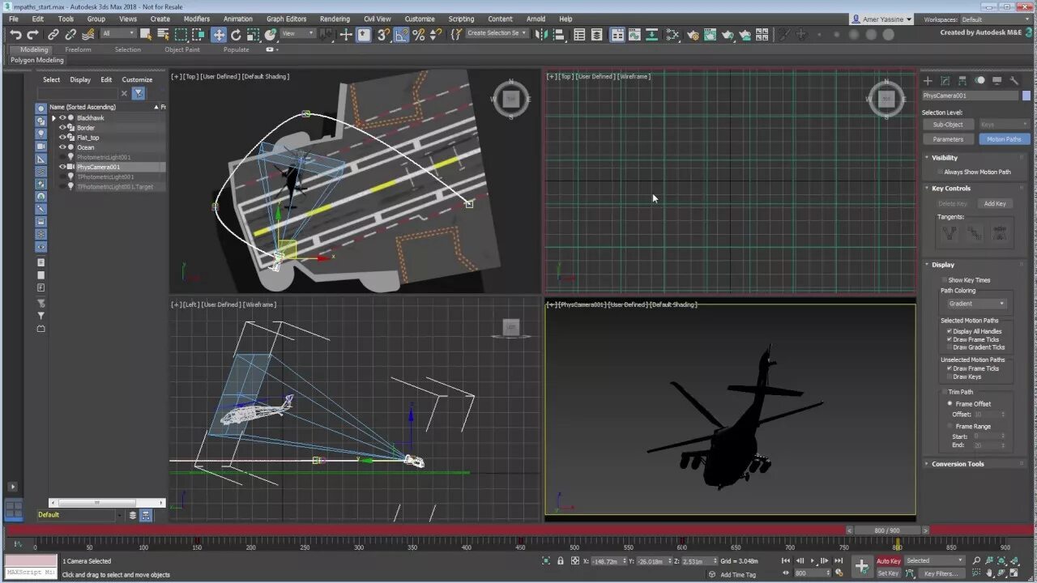This screenshot has height=583, width=1037.
Task: Hide the Blackhawk object eye icon
Action: click(62, 117)
